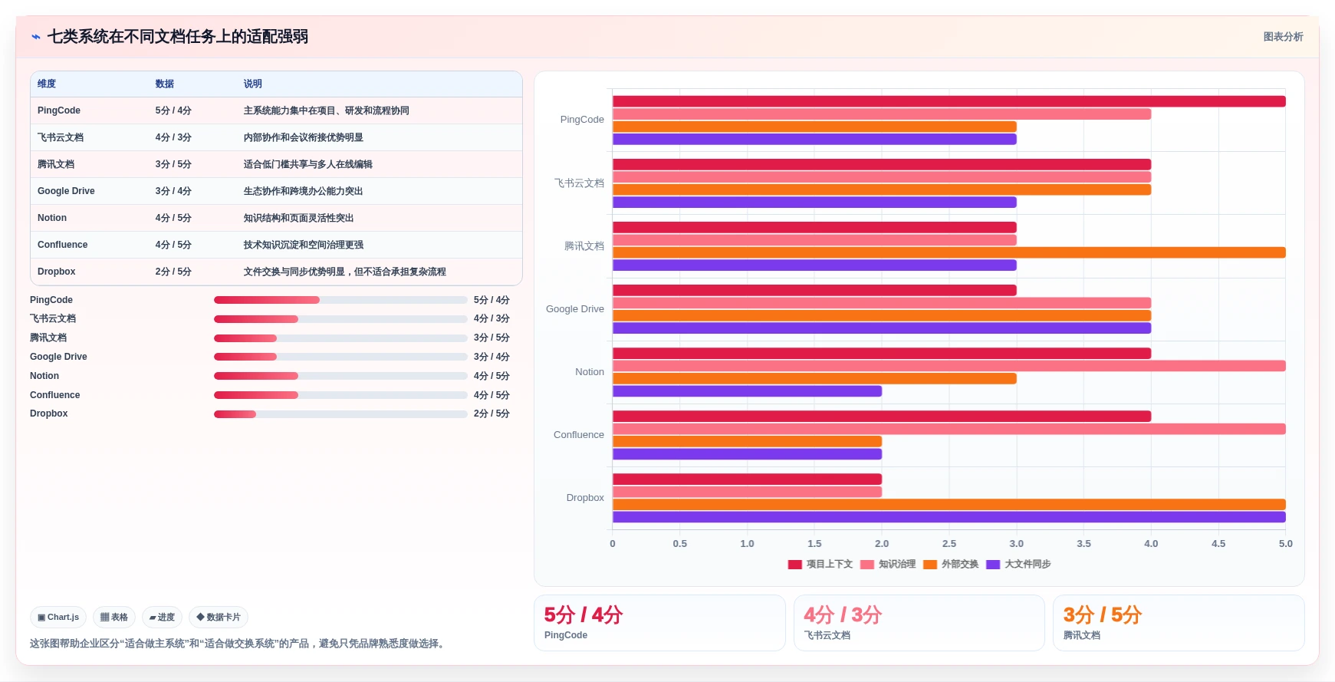Image resolution: width=1335 pixels, height=682 pixels.
Task: Open the PingCode 5分 / 4分 data card
Action: tap(659, 623)
